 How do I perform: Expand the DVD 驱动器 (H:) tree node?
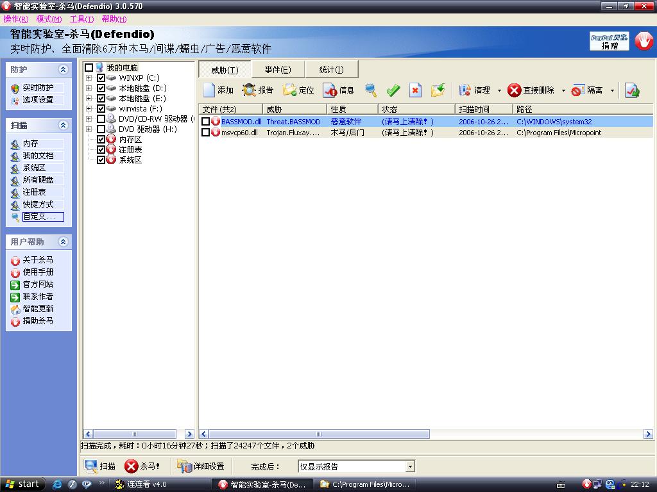[89, 129]
